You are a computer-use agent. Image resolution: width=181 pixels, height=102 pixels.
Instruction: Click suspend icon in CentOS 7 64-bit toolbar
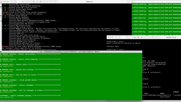tap(116, 37)
